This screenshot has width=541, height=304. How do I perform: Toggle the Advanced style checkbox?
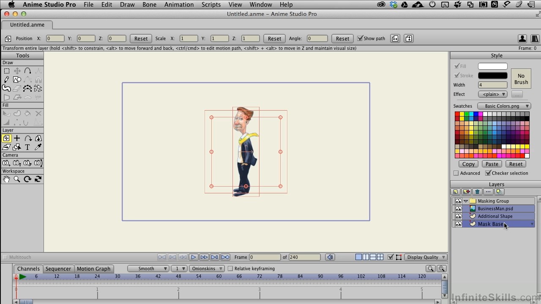456,173
